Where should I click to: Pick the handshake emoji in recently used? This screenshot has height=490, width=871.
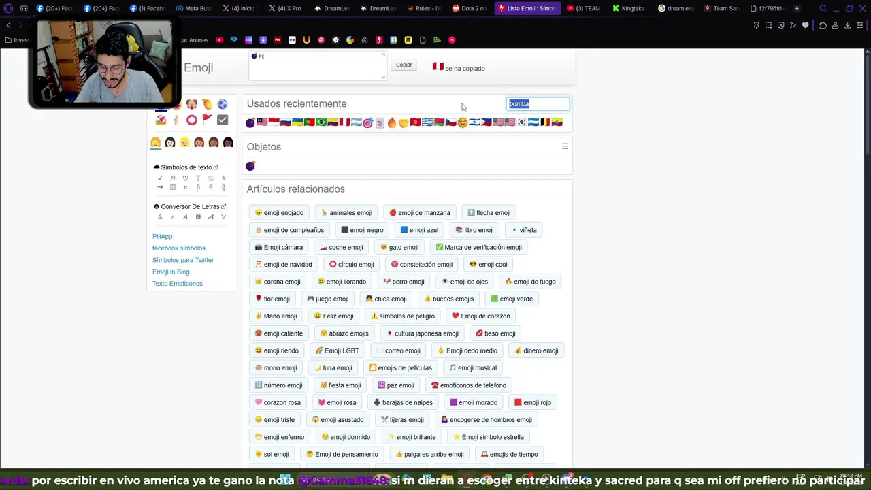pos(404,122)
